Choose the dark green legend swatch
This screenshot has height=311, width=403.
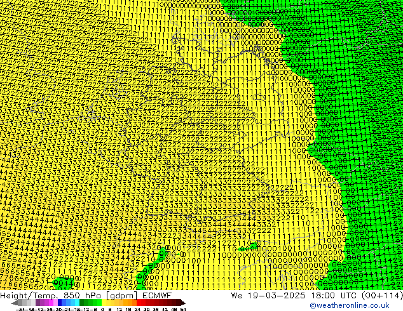85,303
